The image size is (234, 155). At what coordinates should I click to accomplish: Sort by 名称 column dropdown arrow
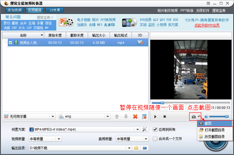click(42, 35)
